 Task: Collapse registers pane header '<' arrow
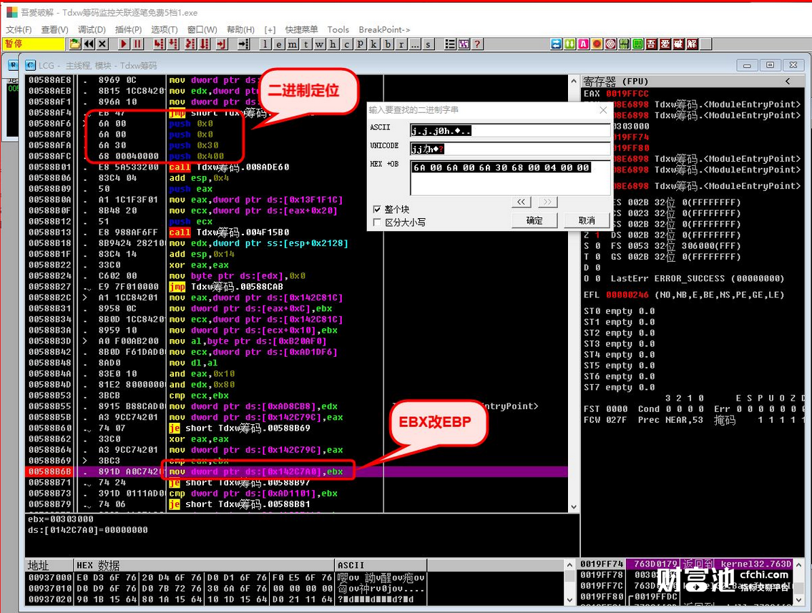[x=788, y=82]
